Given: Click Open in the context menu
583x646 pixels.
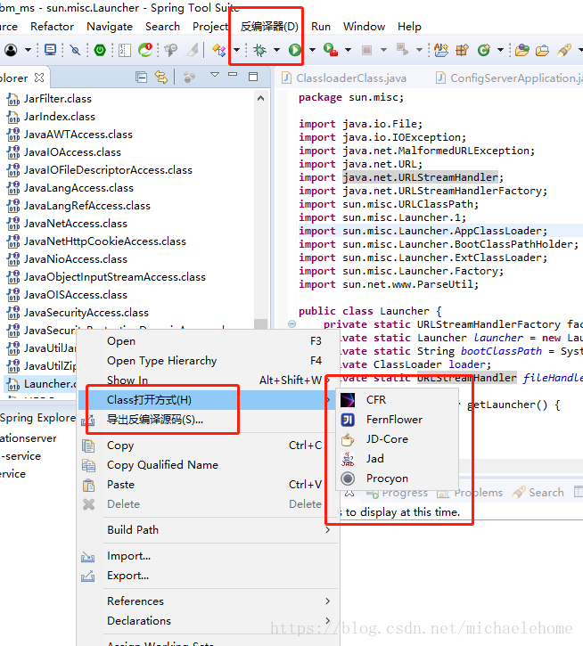Looking at the screenshot, I should click(209, 341).
